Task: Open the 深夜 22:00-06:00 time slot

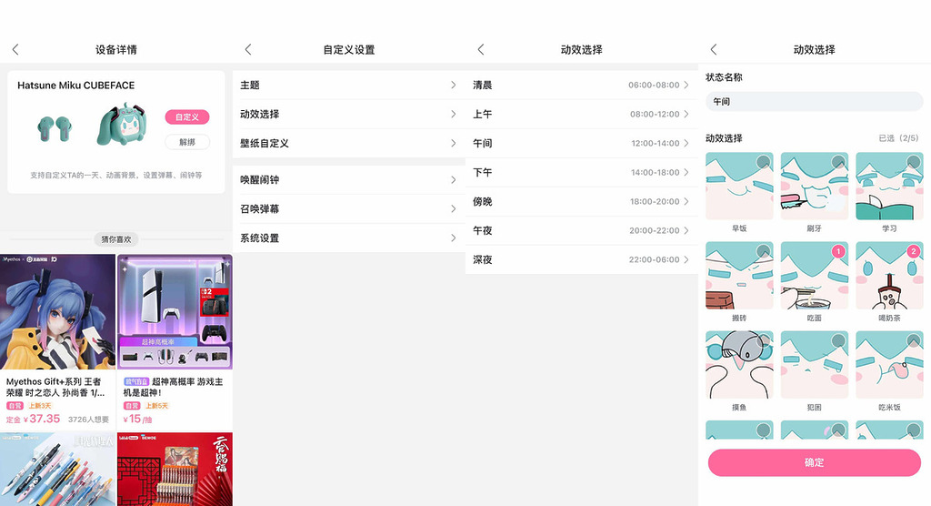Action: click(582, 259)
